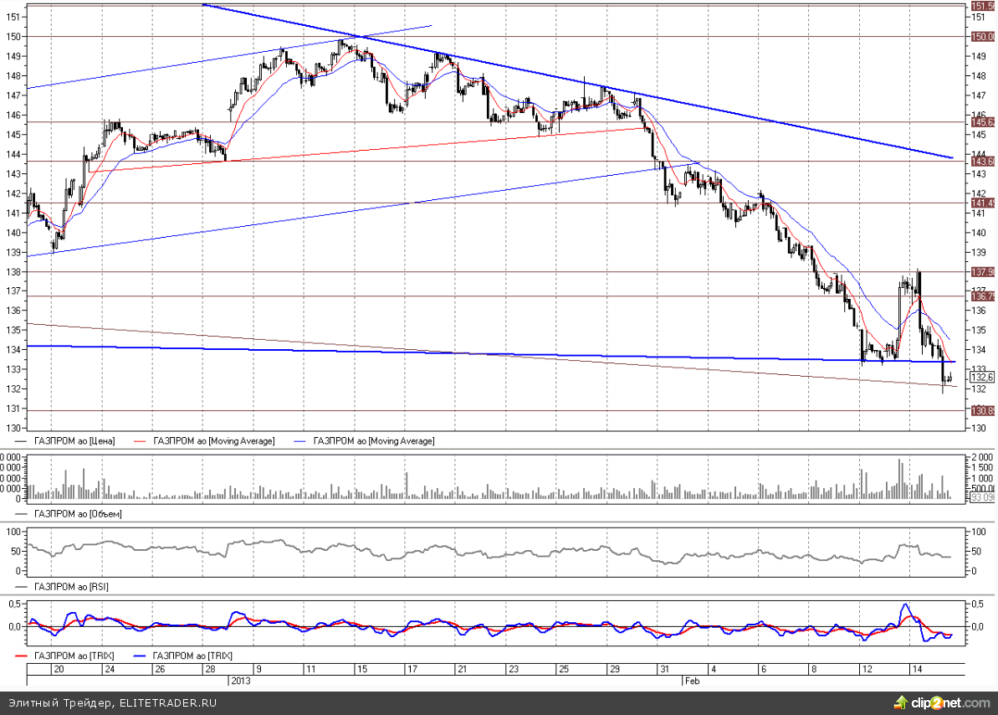Select the red TRIX legend entry
Viewport: 998px width, 715px height.
[x=74, y=655]
